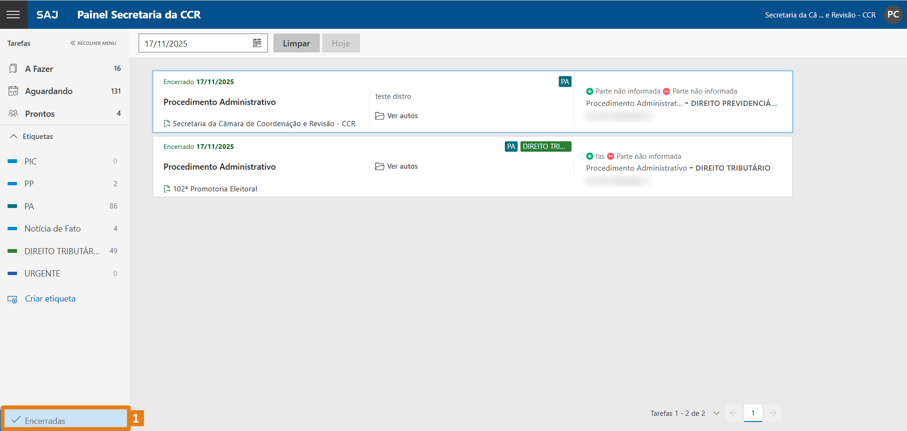Viewport: 907px width, 431px height.
Task: Select the DIREITO TRIBUTÁR... label
Action: coord(62,251)
